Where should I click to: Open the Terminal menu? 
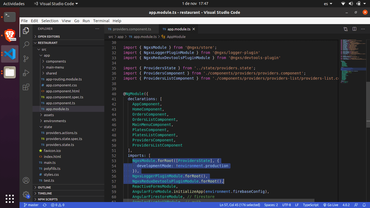101,21
